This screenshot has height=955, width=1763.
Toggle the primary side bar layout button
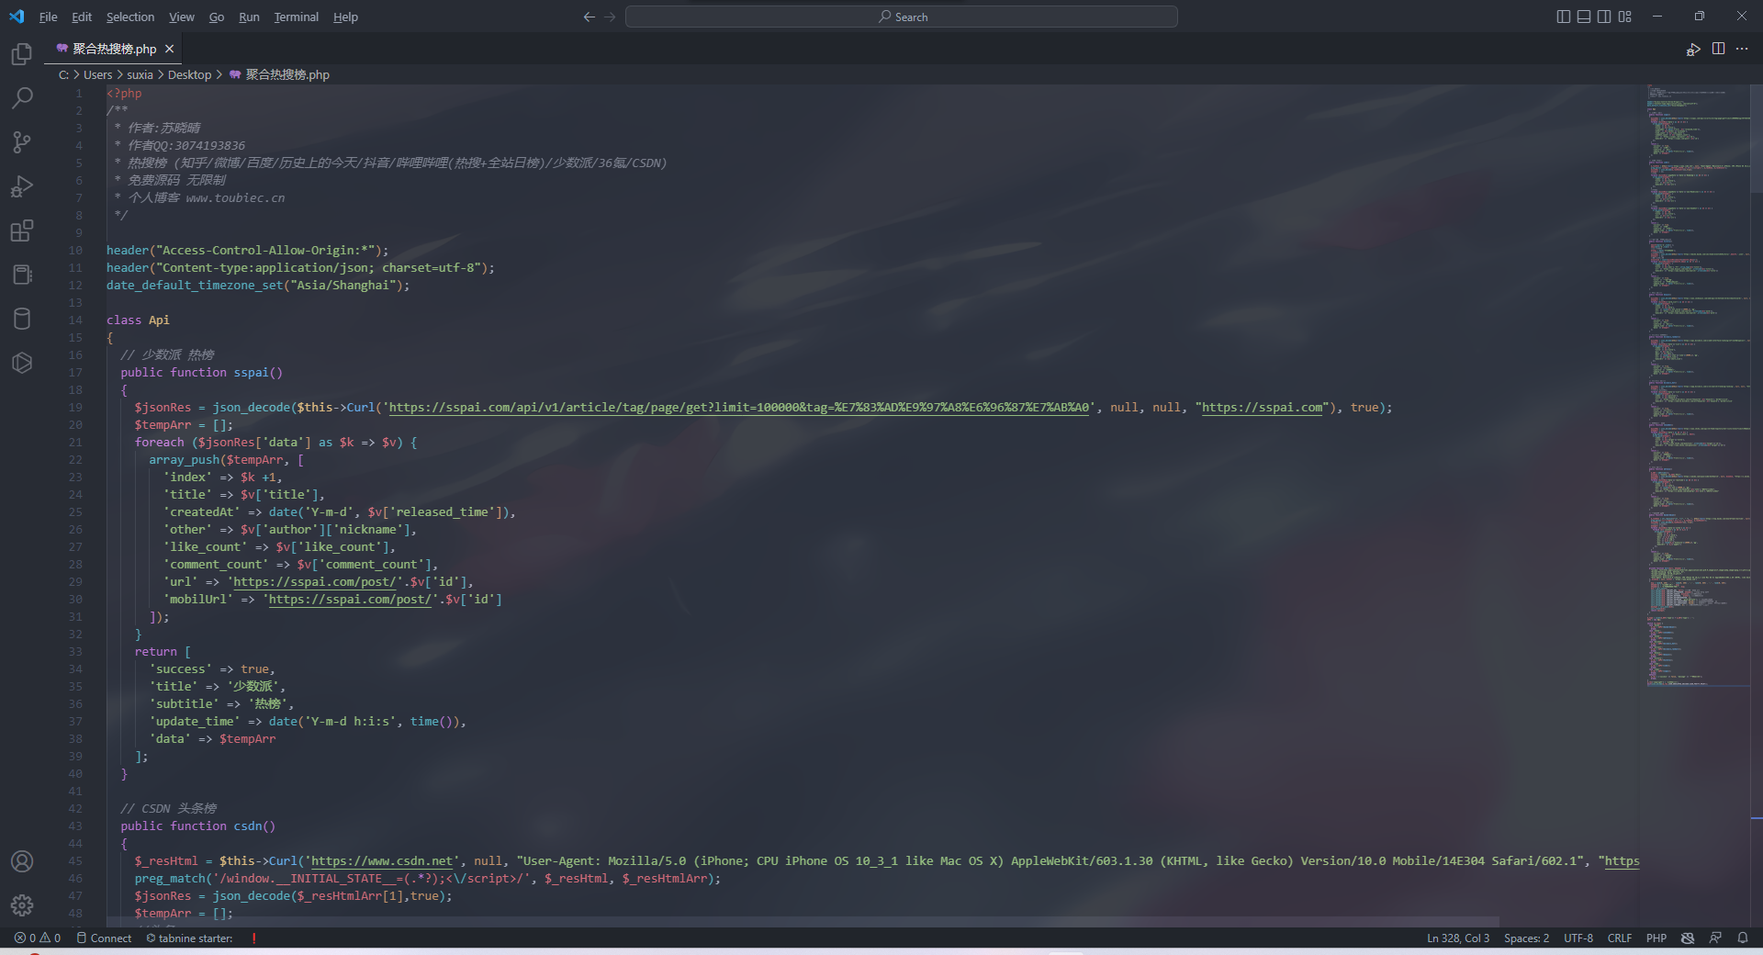tap(1563, 17)
